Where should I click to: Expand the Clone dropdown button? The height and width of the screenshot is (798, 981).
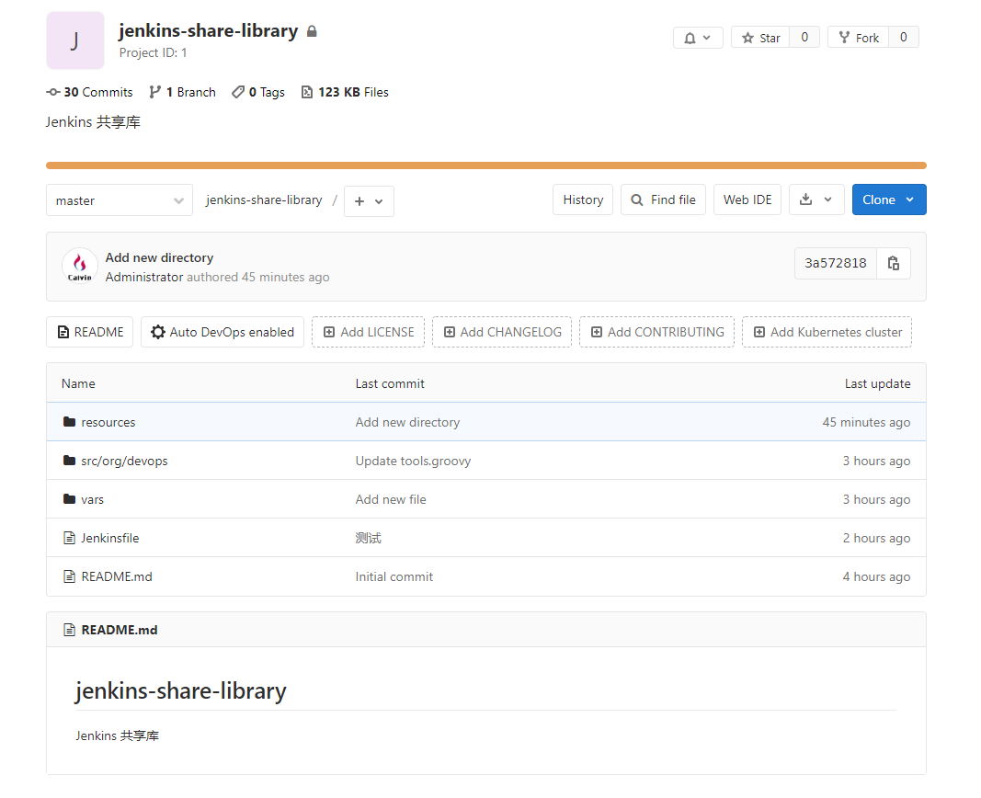coord(889,199)
